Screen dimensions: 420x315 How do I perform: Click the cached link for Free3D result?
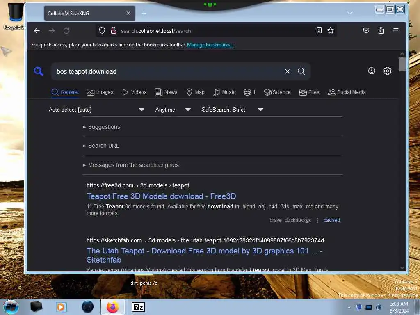click(x=331, y=220)
